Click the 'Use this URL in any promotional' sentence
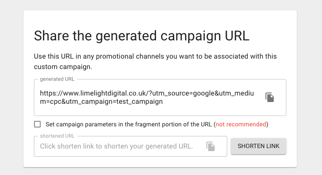 coord(155,56)
